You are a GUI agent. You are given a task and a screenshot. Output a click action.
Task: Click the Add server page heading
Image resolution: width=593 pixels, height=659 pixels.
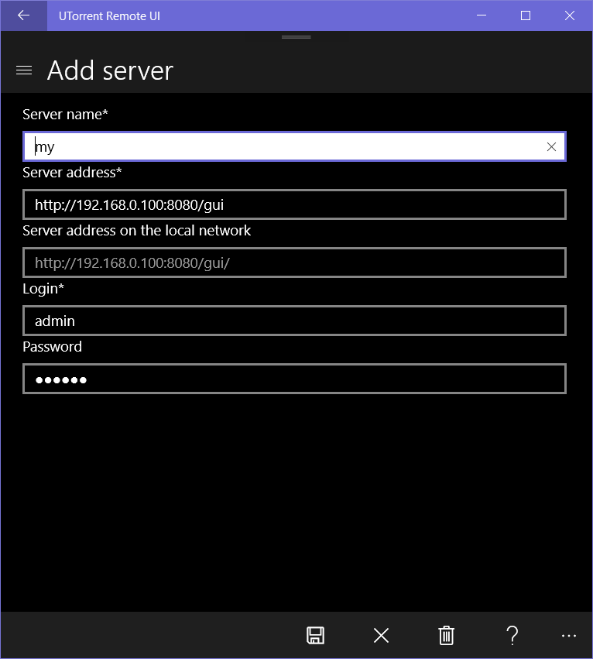pyautogui.click(x=110, y=70)
